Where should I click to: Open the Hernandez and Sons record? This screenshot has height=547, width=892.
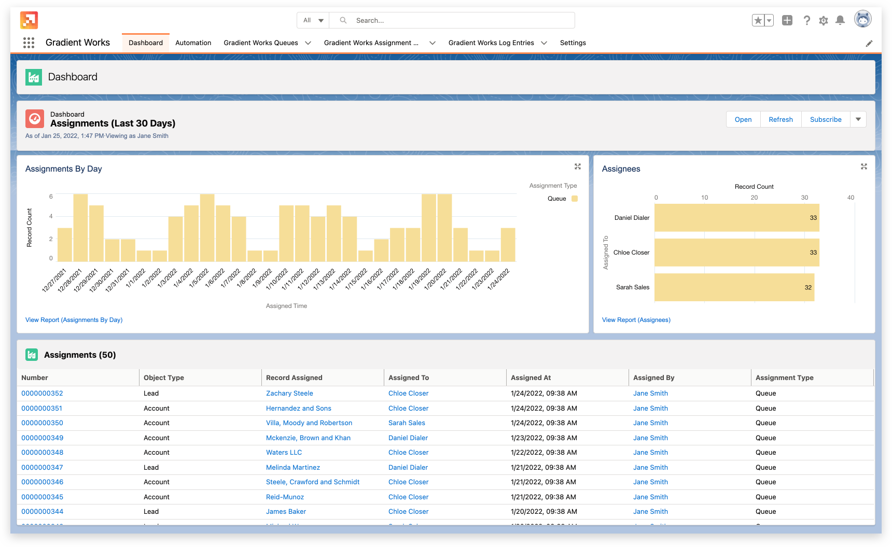coord(299,409)
